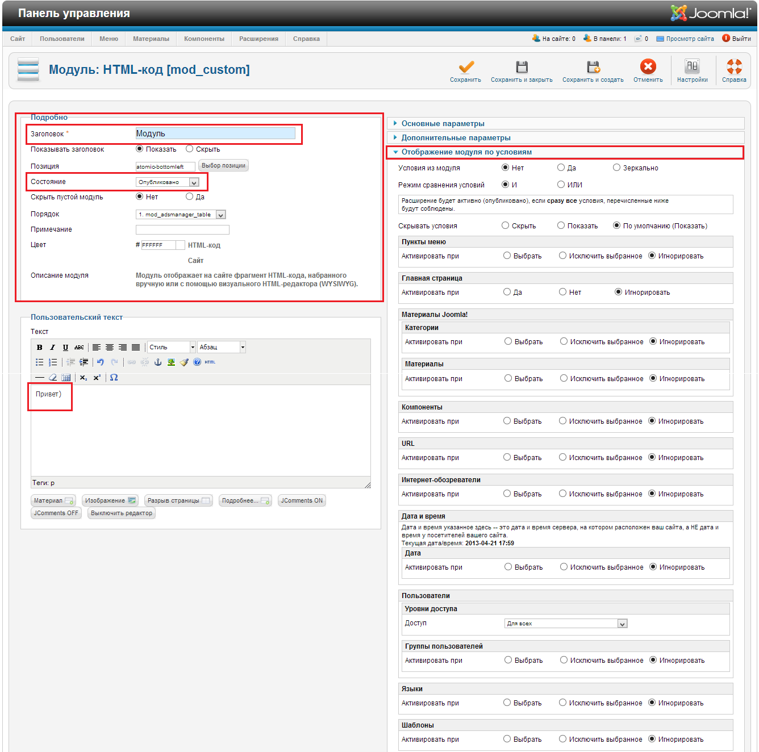Open the Справка menu in menu bar
This screenshot has height=752, width=759.
point(306,39)
